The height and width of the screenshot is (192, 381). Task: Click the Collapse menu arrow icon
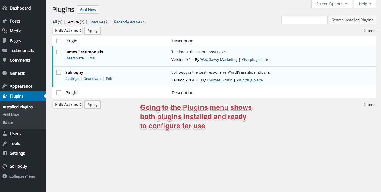[x=5, y=176]
